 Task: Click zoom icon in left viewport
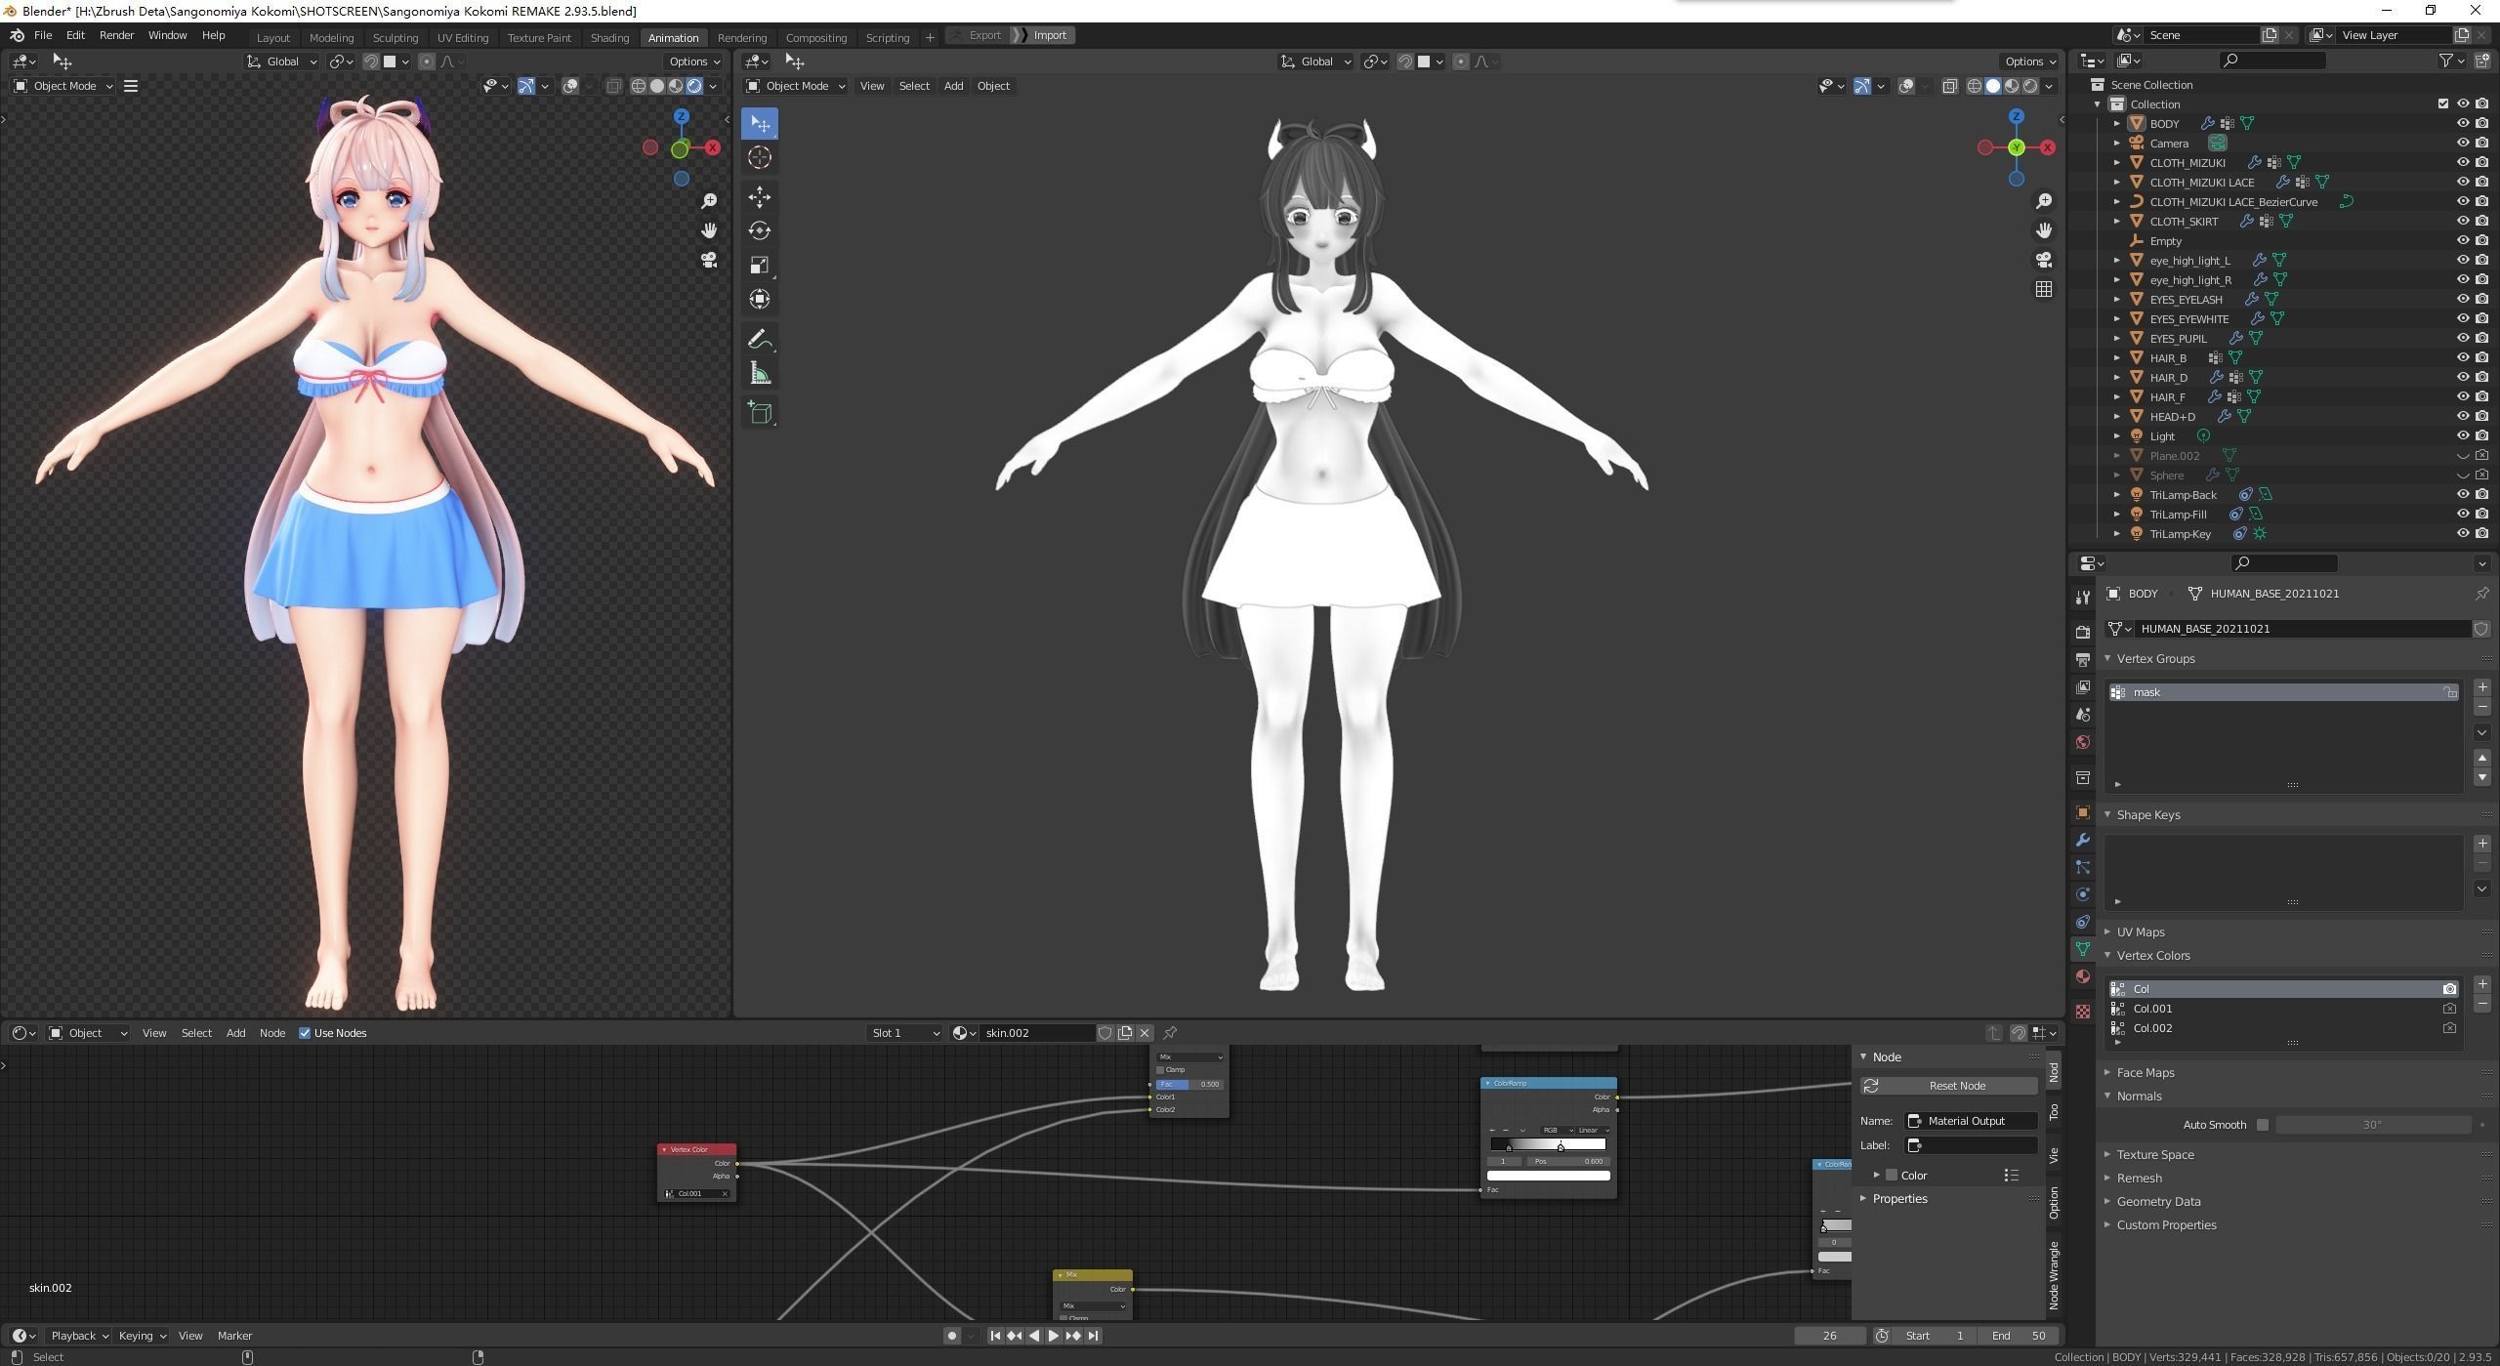(710, 201)
